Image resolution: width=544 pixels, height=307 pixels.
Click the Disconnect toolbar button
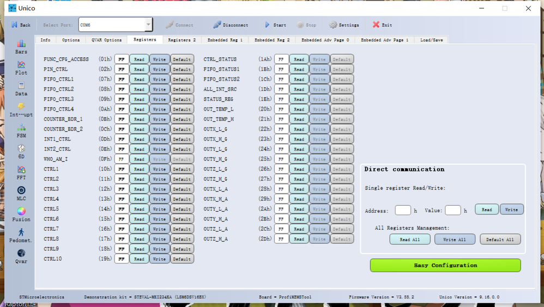(x=231, y=25)
